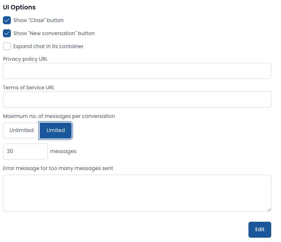Click Error message for too many messages label
Image resolution: width=281 pixels, height=242 pixels.
click(x=58, y=168)
